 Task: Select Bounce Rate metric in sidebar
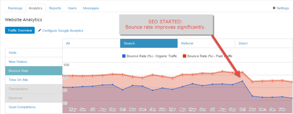(34, 71)
